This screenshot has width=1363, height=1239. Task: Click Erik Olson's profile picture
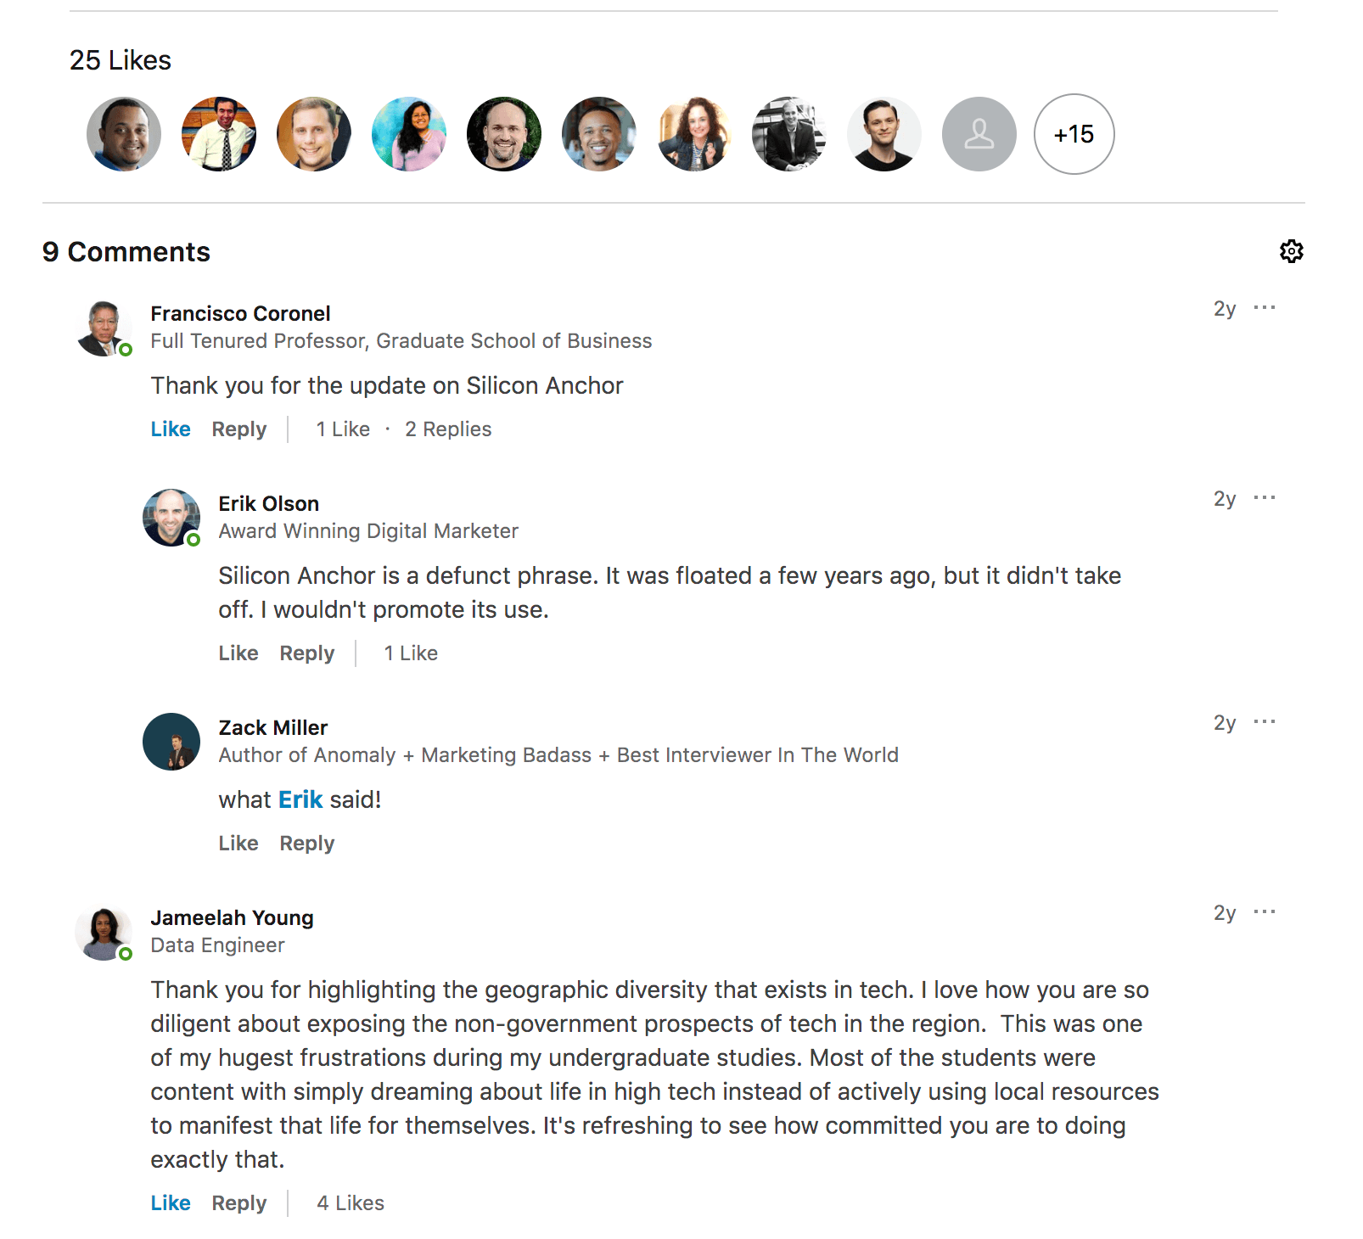pyautogui.click(x=171, y=518)
